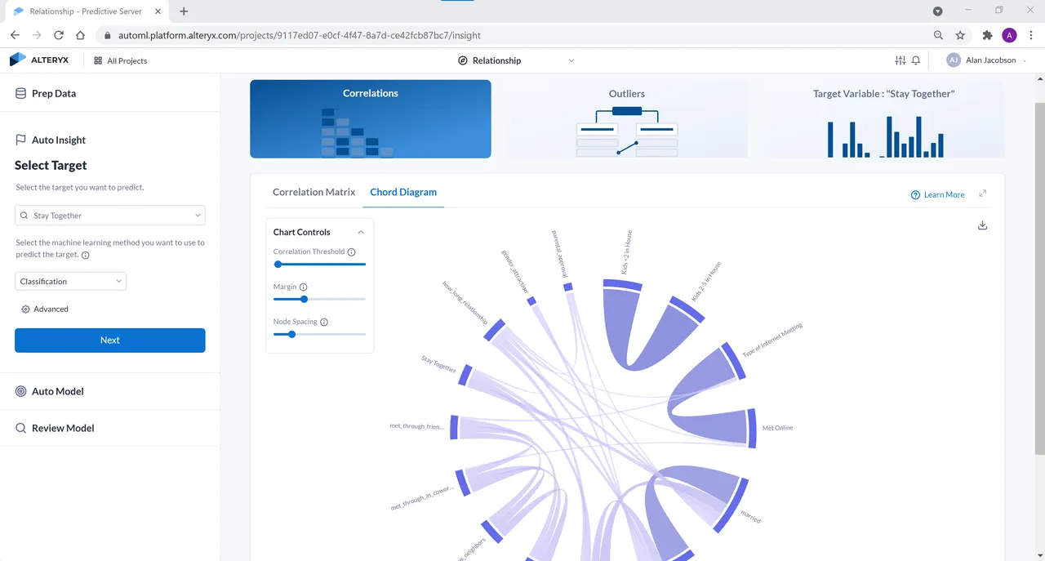
Task: Open the target variable dropdown showing Stay Together
Action: (x=109, y=215)
